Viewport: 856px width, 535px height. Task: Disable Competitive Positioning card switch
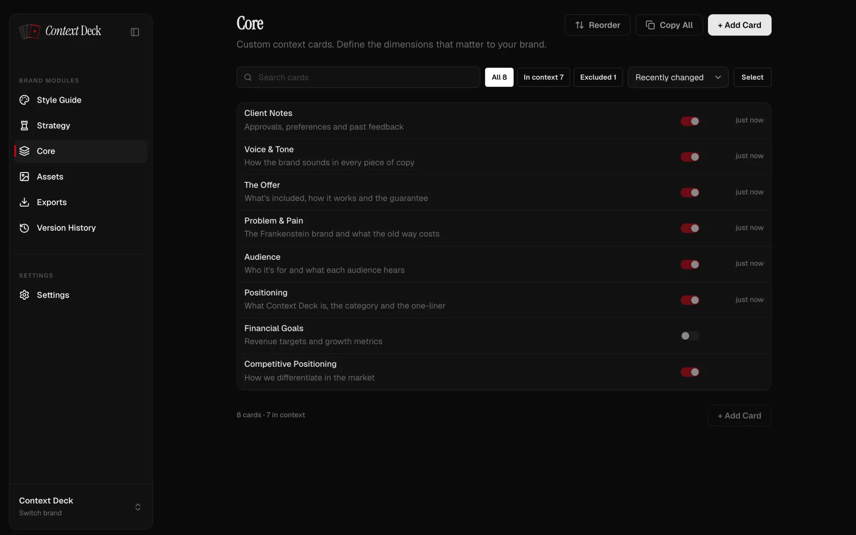tap(690, 372)
